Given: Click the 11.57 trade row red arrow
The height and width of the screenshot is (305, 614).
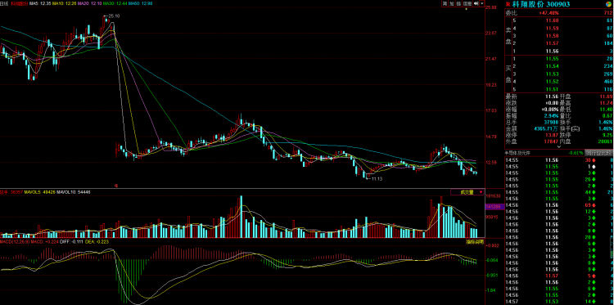Looking at the screenshot, I should (x=594, y=276).
